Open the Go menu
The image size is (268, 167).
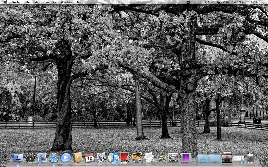55,2
